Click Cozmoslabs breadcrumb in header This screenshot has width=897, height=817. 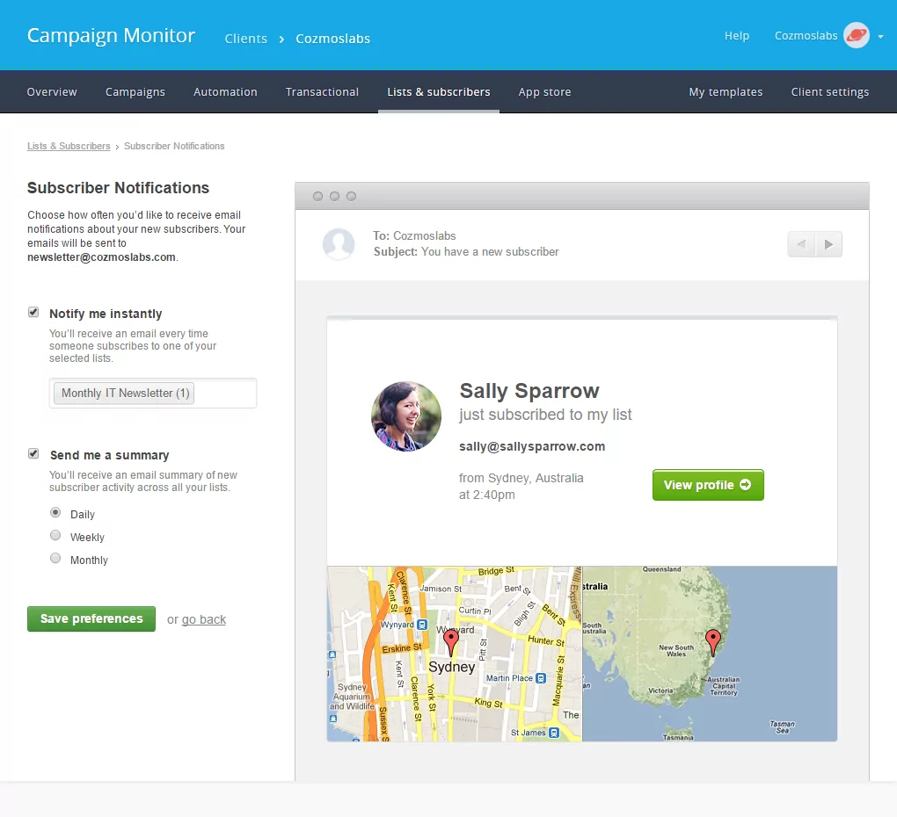tap(333, 39)
